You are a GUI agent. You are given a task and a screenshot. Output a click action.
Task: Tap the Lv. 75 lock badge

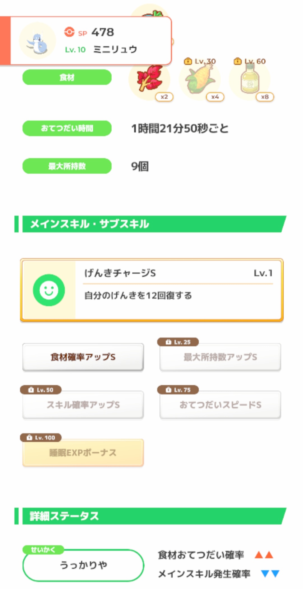click(x=178, y=390)
